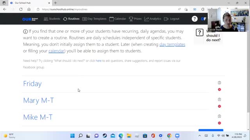The height and width of the screenshot is (140, 250).
Task: Click the browser home icon
Action: (29, 9)
